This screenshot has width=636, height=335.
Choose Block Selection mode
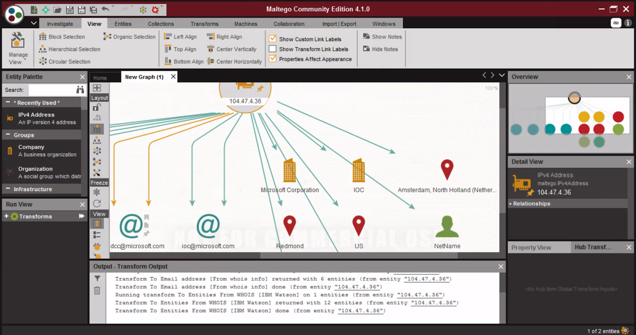(62, 37)
